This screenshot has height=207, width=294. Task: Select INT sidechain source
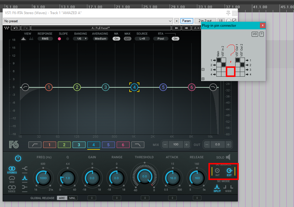(217, 172)
